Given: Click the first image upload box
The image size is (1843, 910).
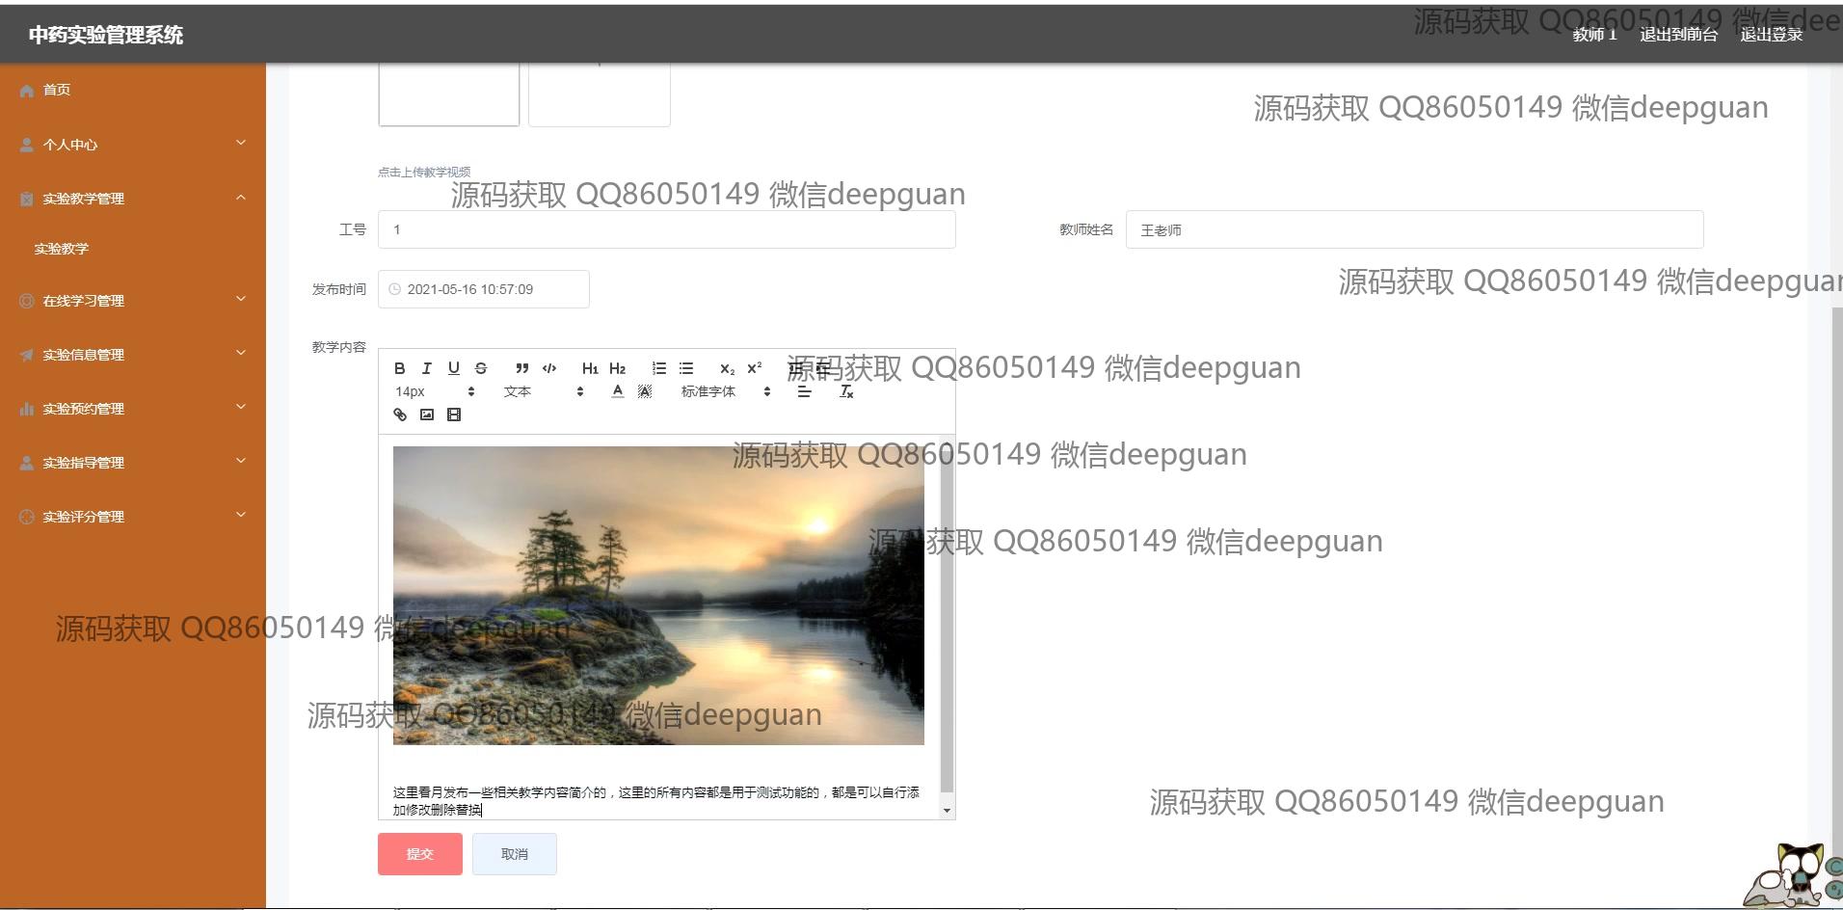Looking at the screenshot, I should pos(449,94).
